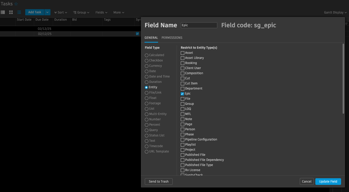Click the Cancel button
This screenshot has width=349, height=192.
coord(307,182)
